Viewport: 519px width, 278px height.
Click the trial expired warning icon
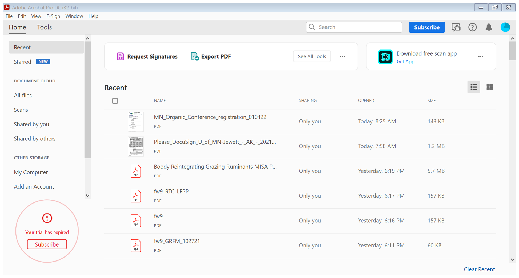click(47, 218)
